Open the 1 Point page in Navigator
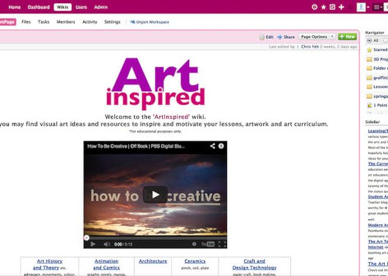Viewport: 388px width, 276px height. (x=377, y=105)
